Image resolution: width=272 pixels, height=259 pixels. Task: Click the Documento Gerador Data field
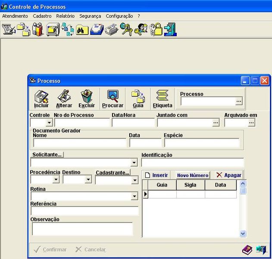pos(145,143)
